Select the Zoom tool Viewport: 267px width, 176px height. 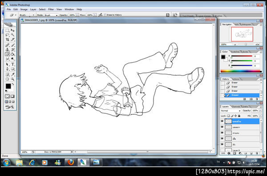[12, 79]
